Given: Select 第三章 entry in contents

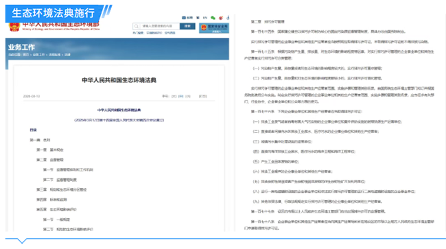Looking at the screenshot, I should coord(62,189).
